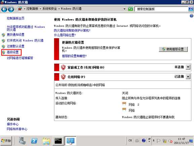Collapse the 公用网络 section
This screenshot has width=194, height=146.
click(188, 77)
